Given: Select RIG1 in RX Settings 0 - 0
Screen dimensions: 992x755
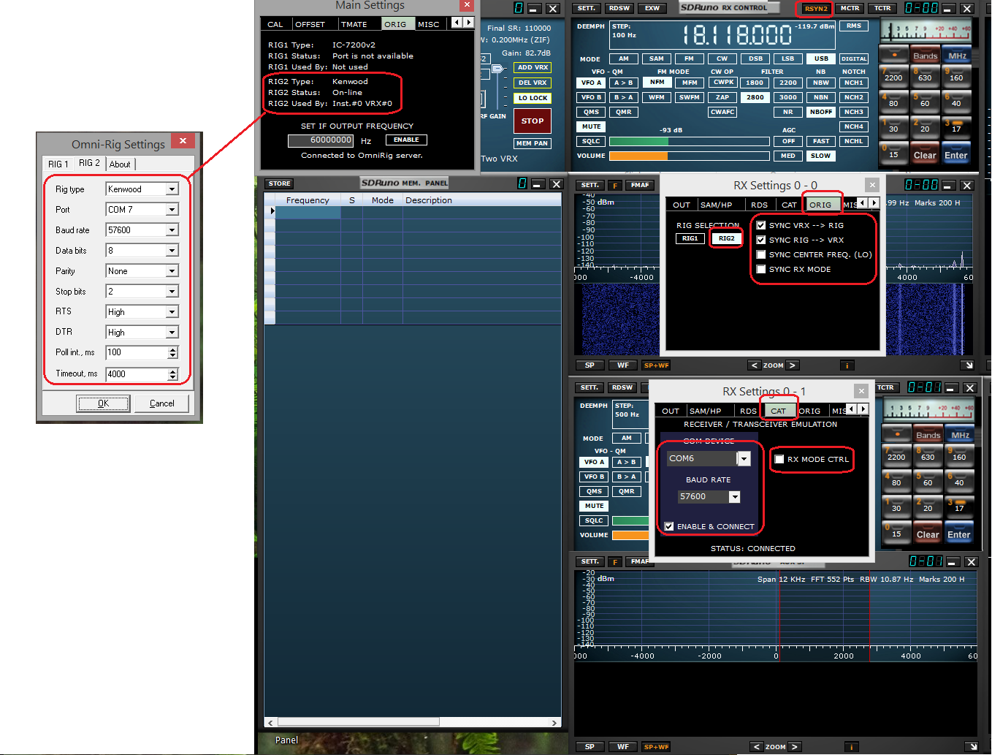Looking at the screenshot, I should (690, 238).
